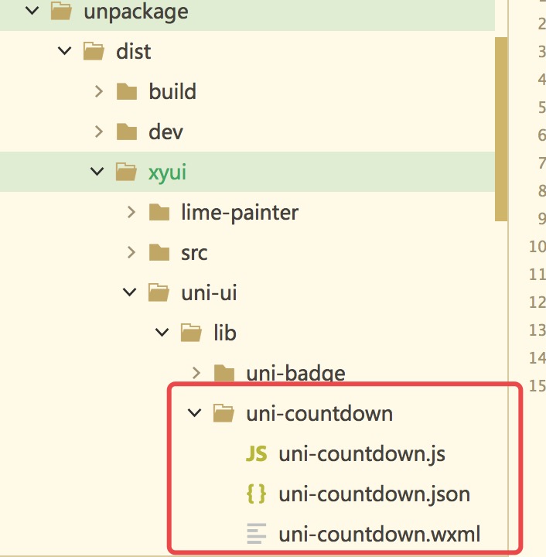Image resolution: width=546 pixels, height=557 pixels.
Task: Collapse the unpackage folder arrow
Action: 32,12
